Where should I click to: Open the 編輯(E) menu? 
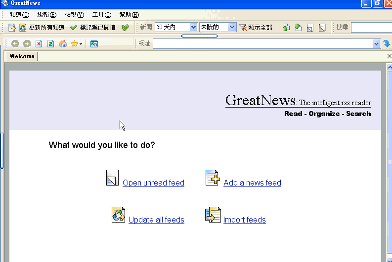[x=47, y=15]
